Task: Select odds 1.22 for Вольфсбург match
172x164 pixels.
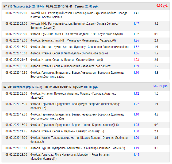Action: tap(136, 104)
